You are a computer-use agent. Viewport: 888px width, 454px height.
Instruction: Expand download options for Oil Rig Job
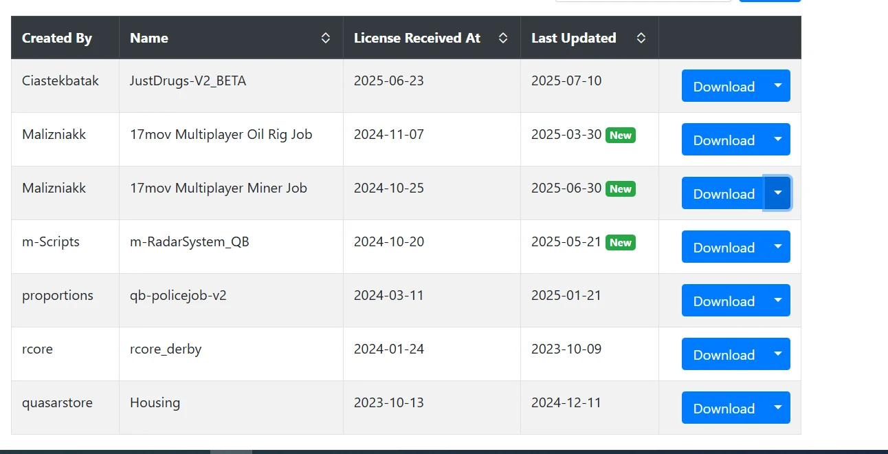(x=777, y=140)
